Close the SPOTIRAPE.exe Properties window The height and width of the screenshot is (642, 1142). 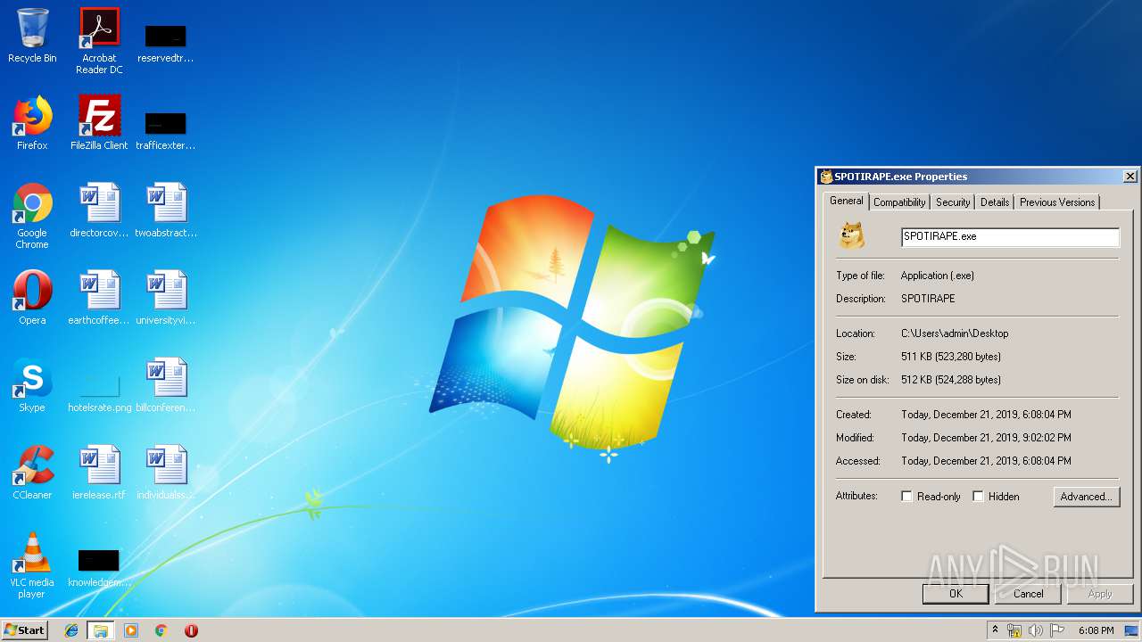click(x=1130, y=177)
